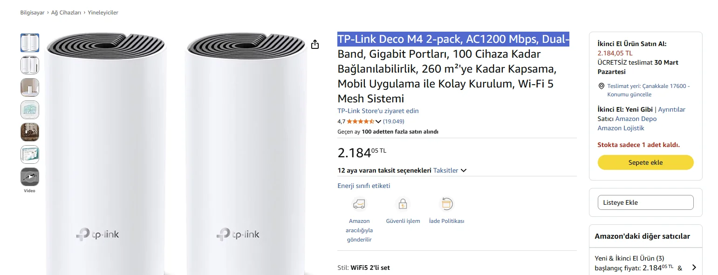Viewport: 718px width, 275px height.
Task: Click the delivery location pin icon
Action: click(601, 86)
